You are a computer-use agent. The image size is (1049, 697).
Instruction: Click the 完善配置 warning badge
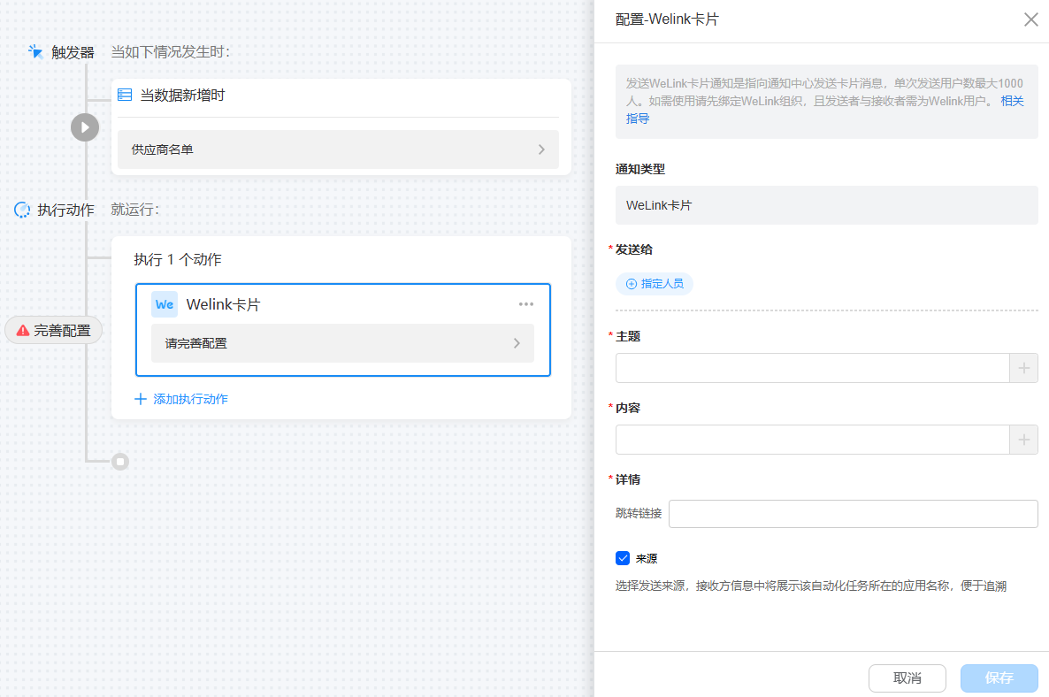click(x=54, y=331)
